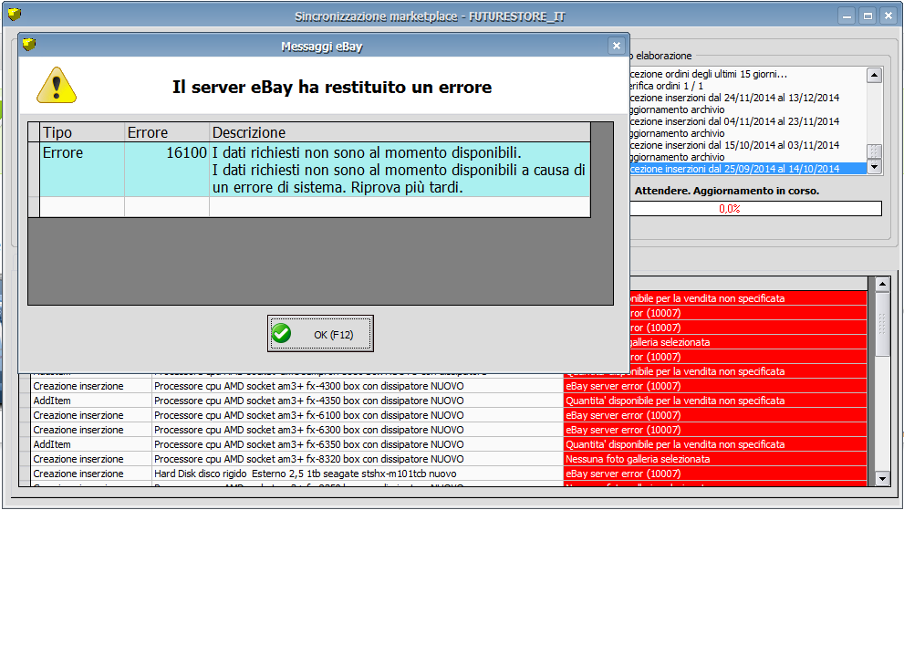Close the Messaggi eBay dialog
The image size is (904, 656).
[x=617, y=46]
